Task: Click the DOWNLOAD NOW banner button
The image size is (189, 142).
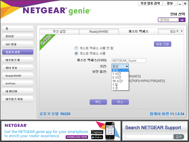Action: [77, 137]
